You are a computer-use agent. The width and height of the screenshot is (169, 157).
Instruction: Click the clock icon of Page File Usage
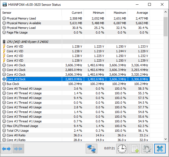[x=4, y=32]
